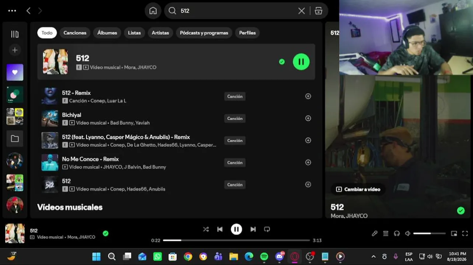Click the Cambiar a vídeo button
473x265 pixels.
tap(358, 189)
